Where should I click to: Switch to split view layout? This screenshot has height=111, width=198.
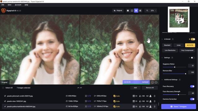(x=132, y=10)
